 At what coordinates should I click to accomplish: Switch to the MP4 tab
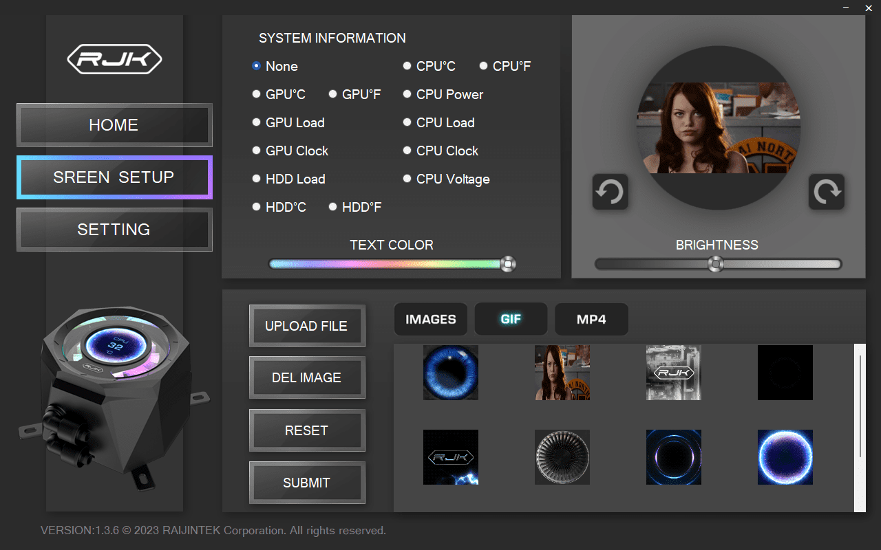click(x=591, y=319)
